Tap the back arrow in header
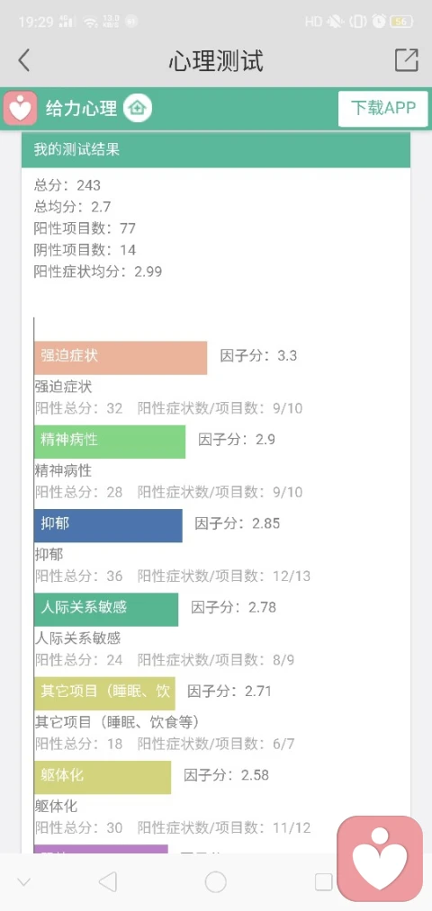Screen dimensions: 432x911 click(x=23, y=60)
